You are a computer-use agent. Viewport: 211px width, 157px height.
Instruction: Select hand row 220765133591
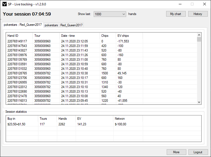tap(101, 64)
